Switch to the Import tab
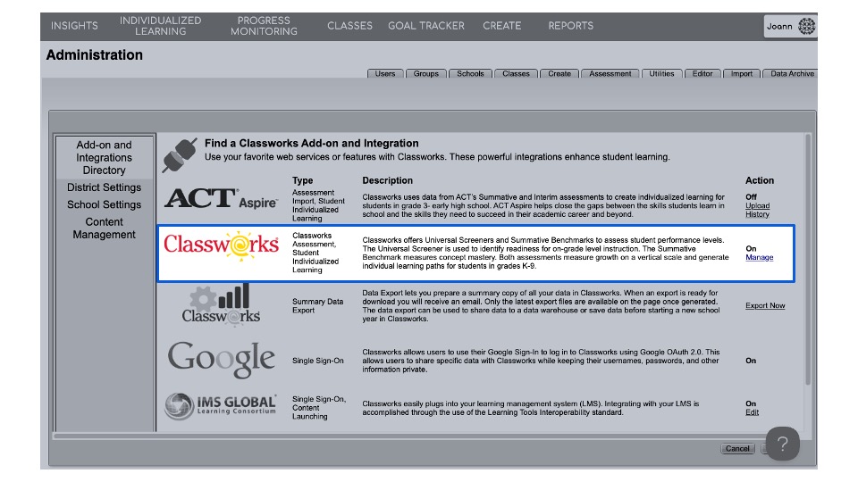The height and width of the screenshot is (482, 858). [x=742, y=74]
